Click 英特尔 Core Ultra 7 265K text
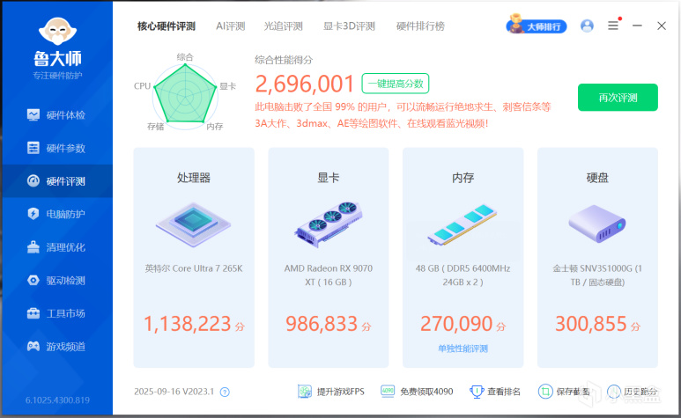The width and height of the screenshot is (681, 418). 194,268
